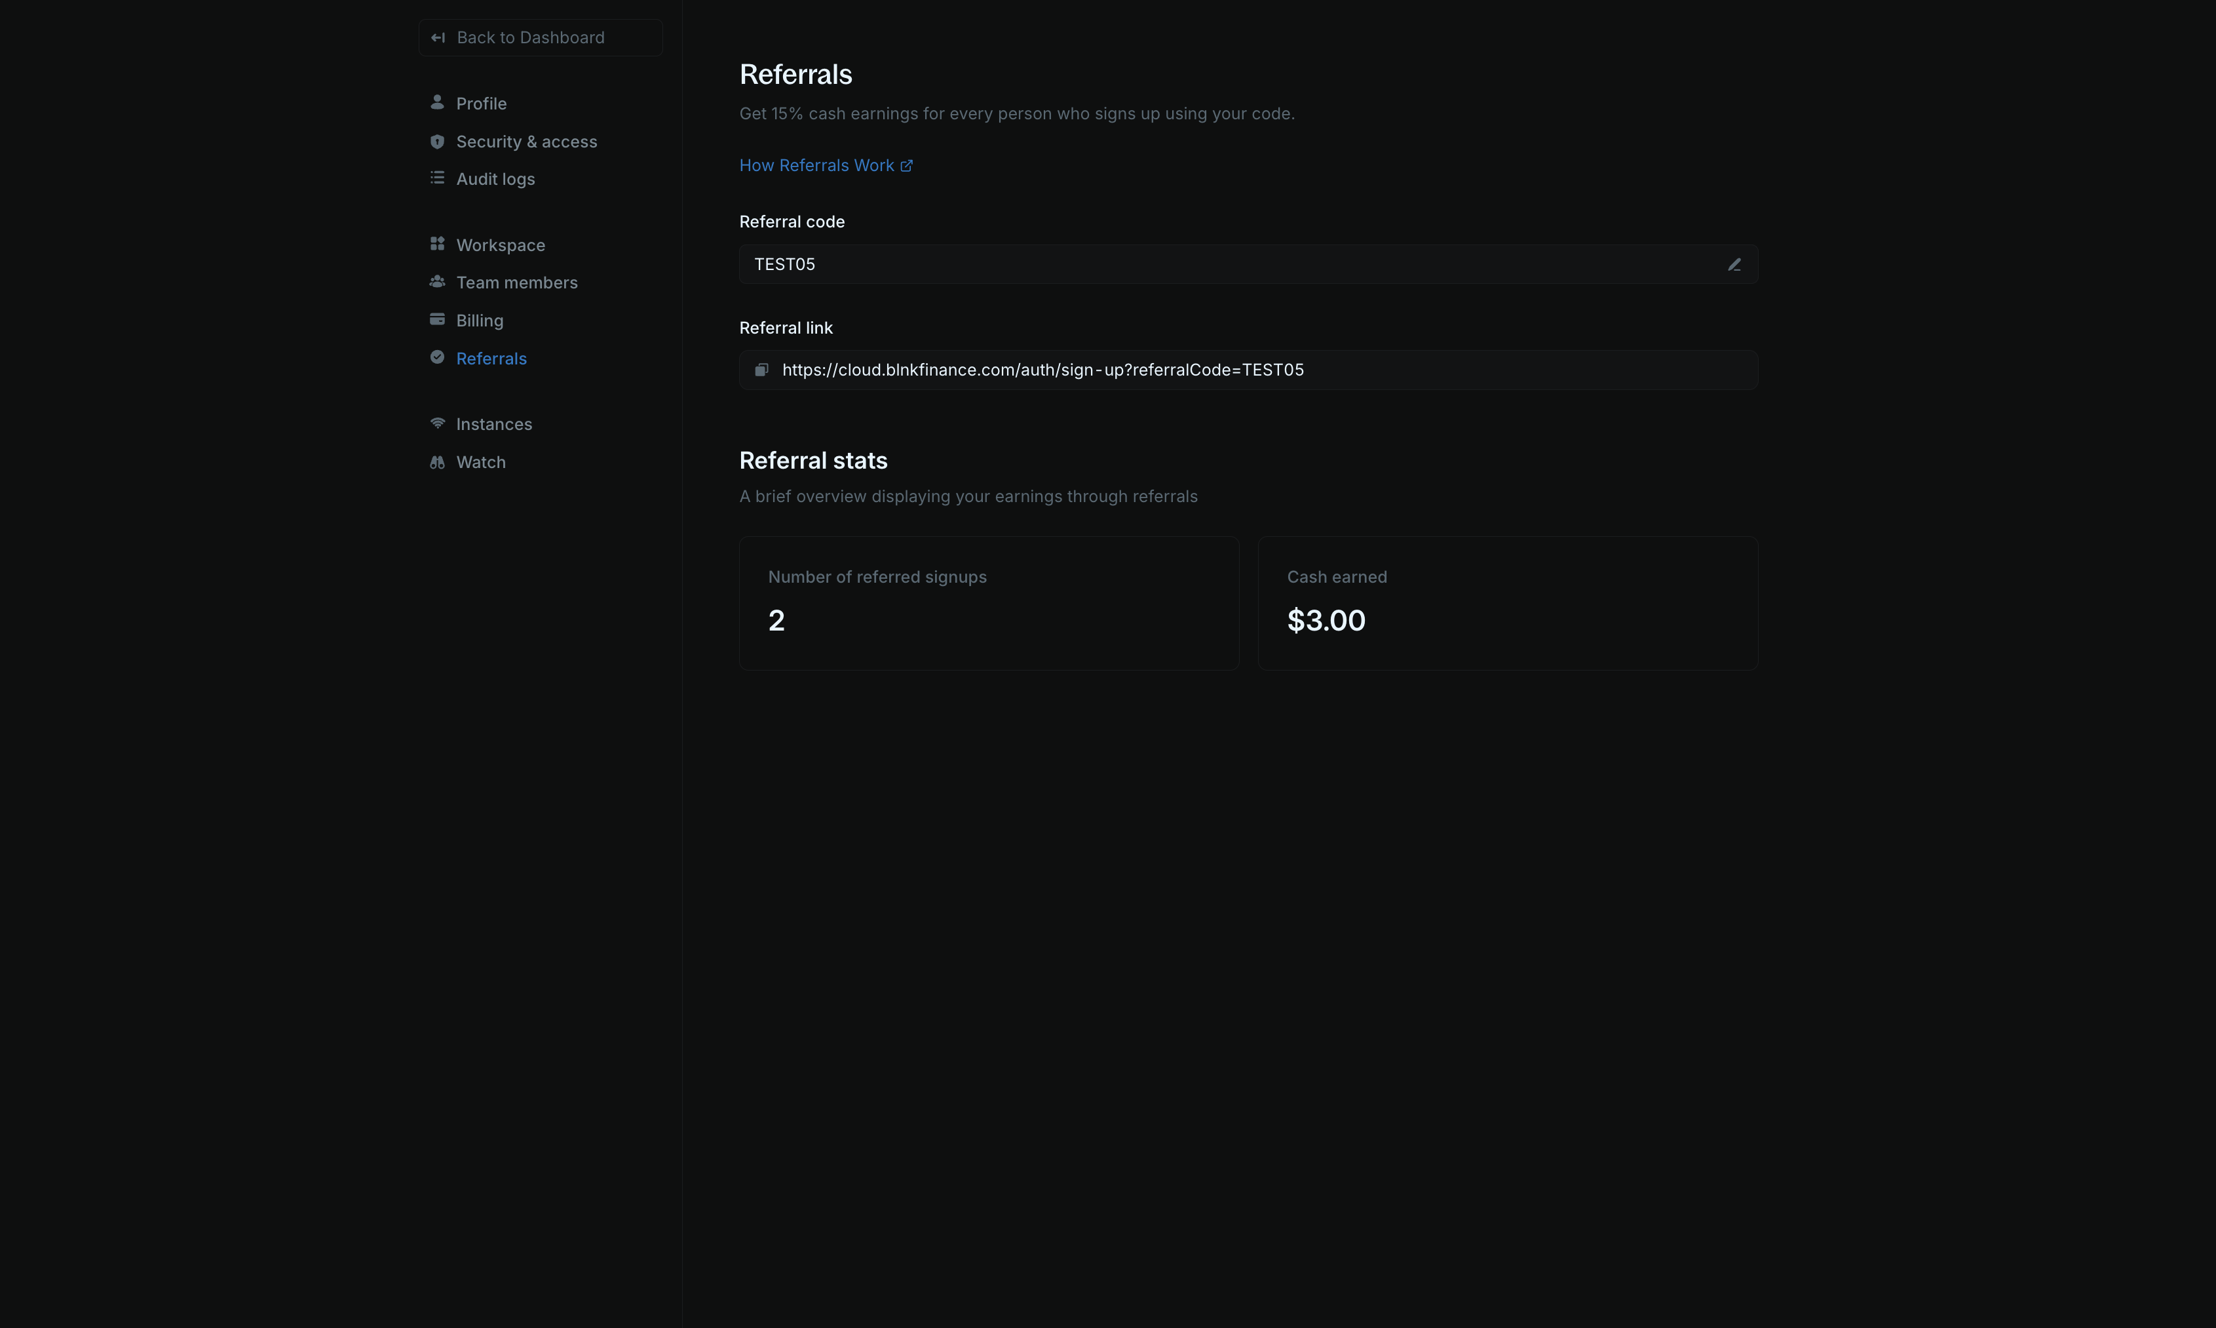
Task: Click the back arrow icon on Back to Dashboard
Action: tap(438, 37)
